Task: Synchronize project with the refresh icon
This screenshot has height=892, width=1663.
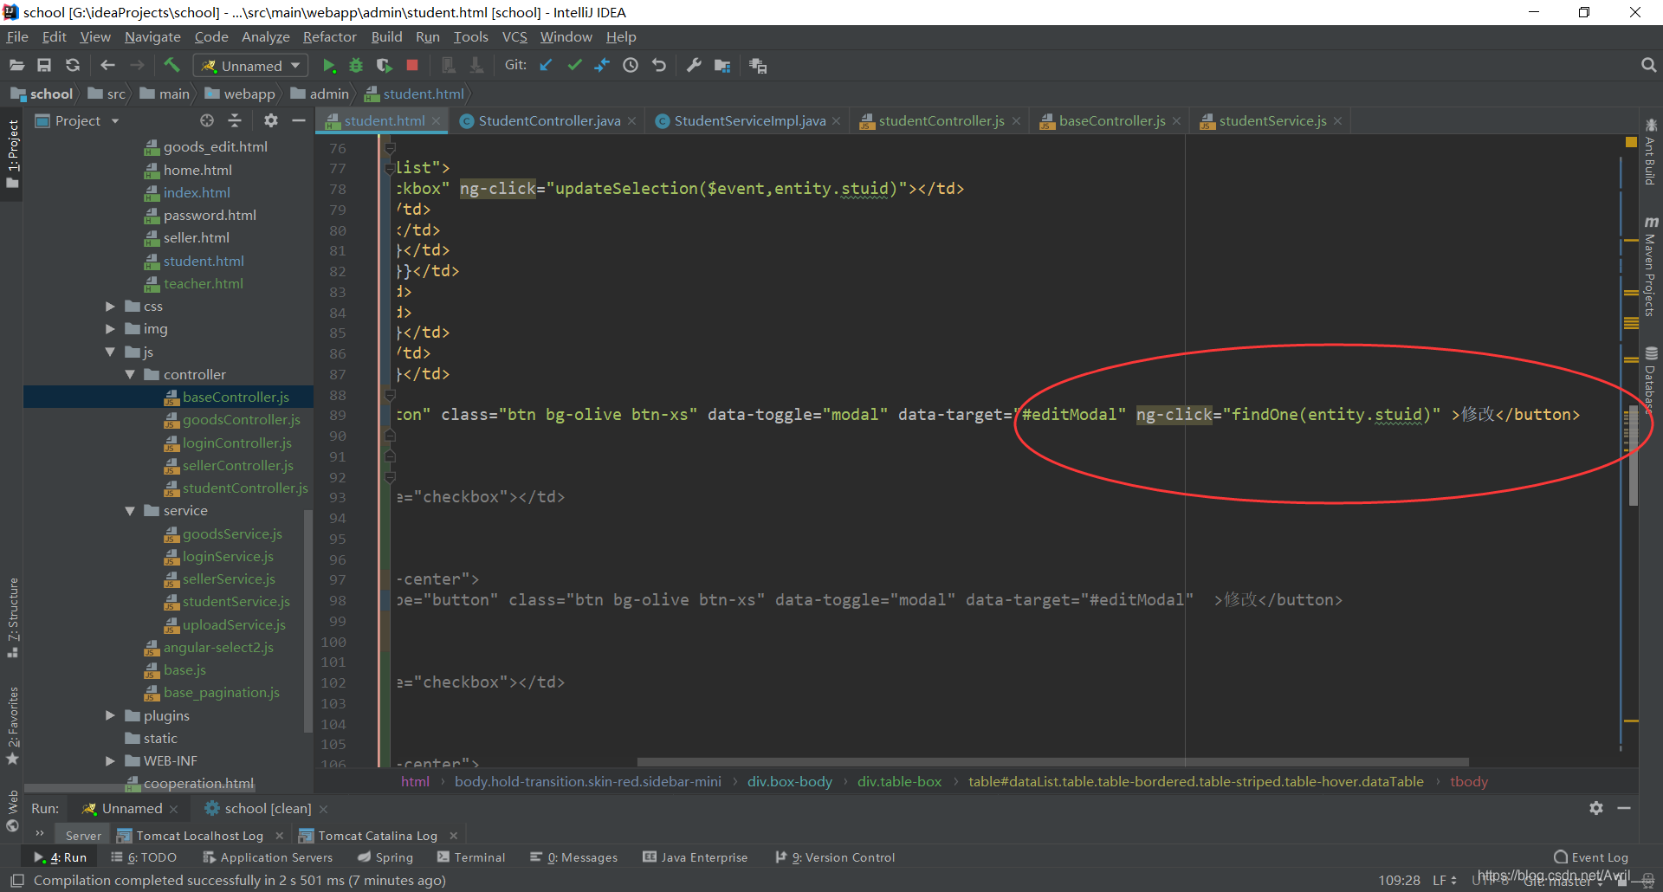Action: tap(73, 66)
